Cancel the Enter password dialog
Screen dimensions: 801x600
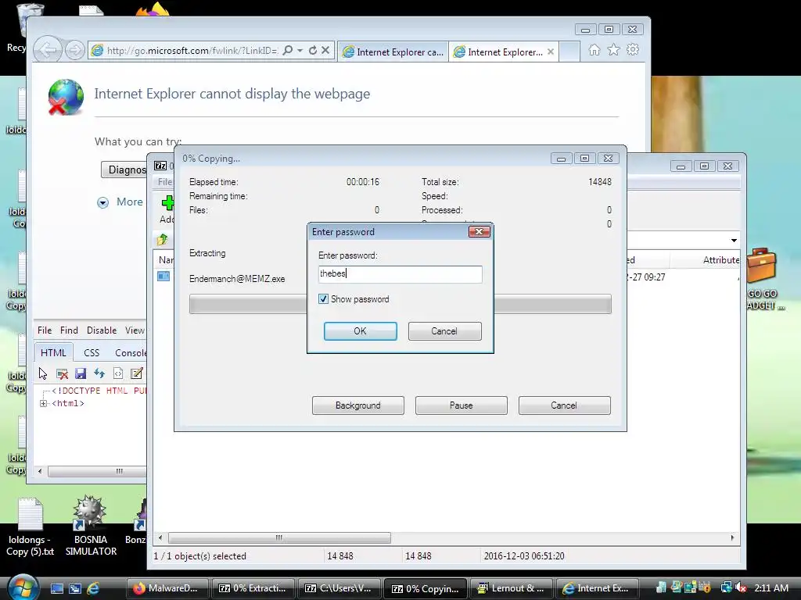444,331
